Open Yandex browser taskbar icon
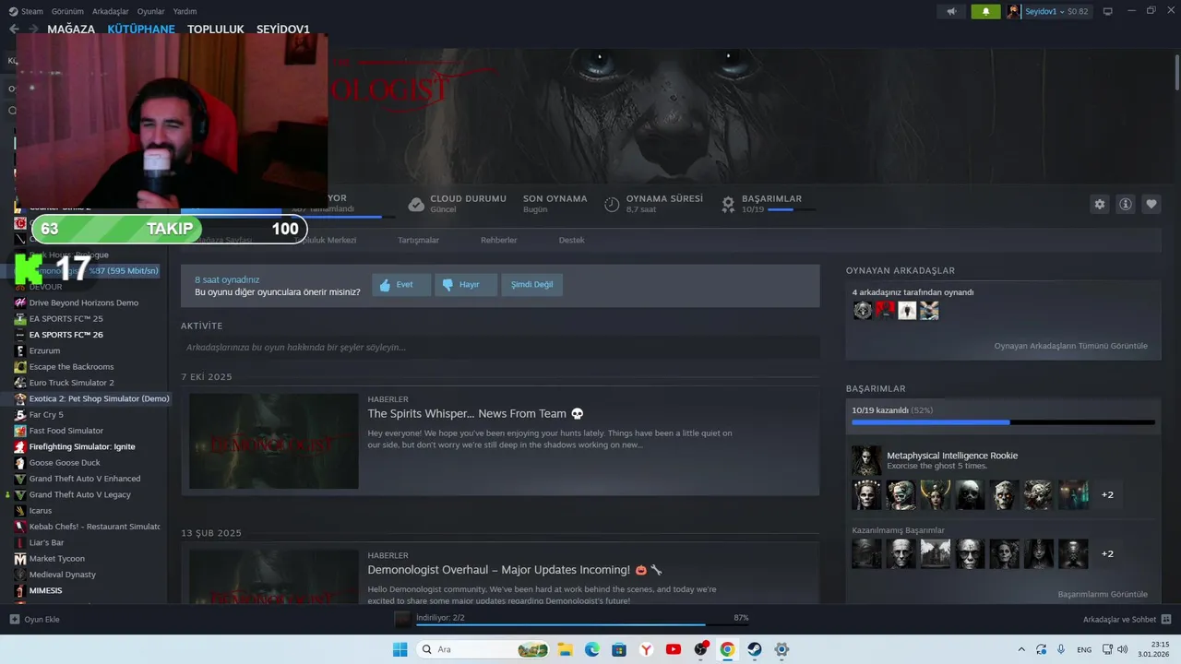 [x=646, y=649]
